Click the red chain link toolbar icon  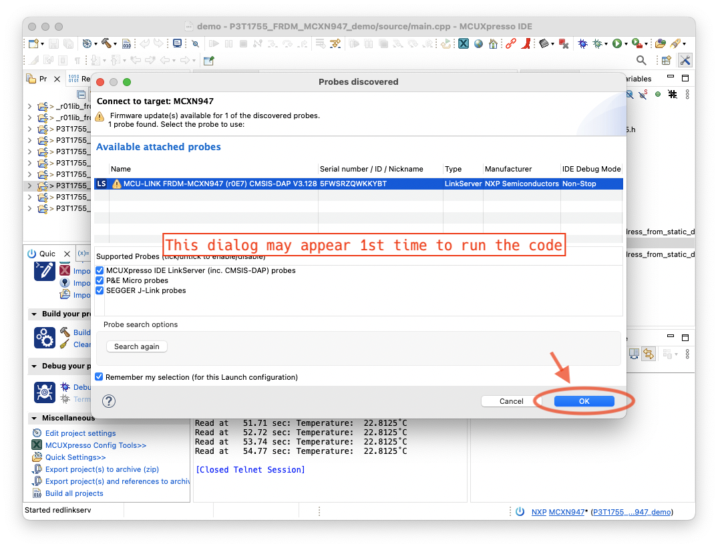[x=510, y=43]
